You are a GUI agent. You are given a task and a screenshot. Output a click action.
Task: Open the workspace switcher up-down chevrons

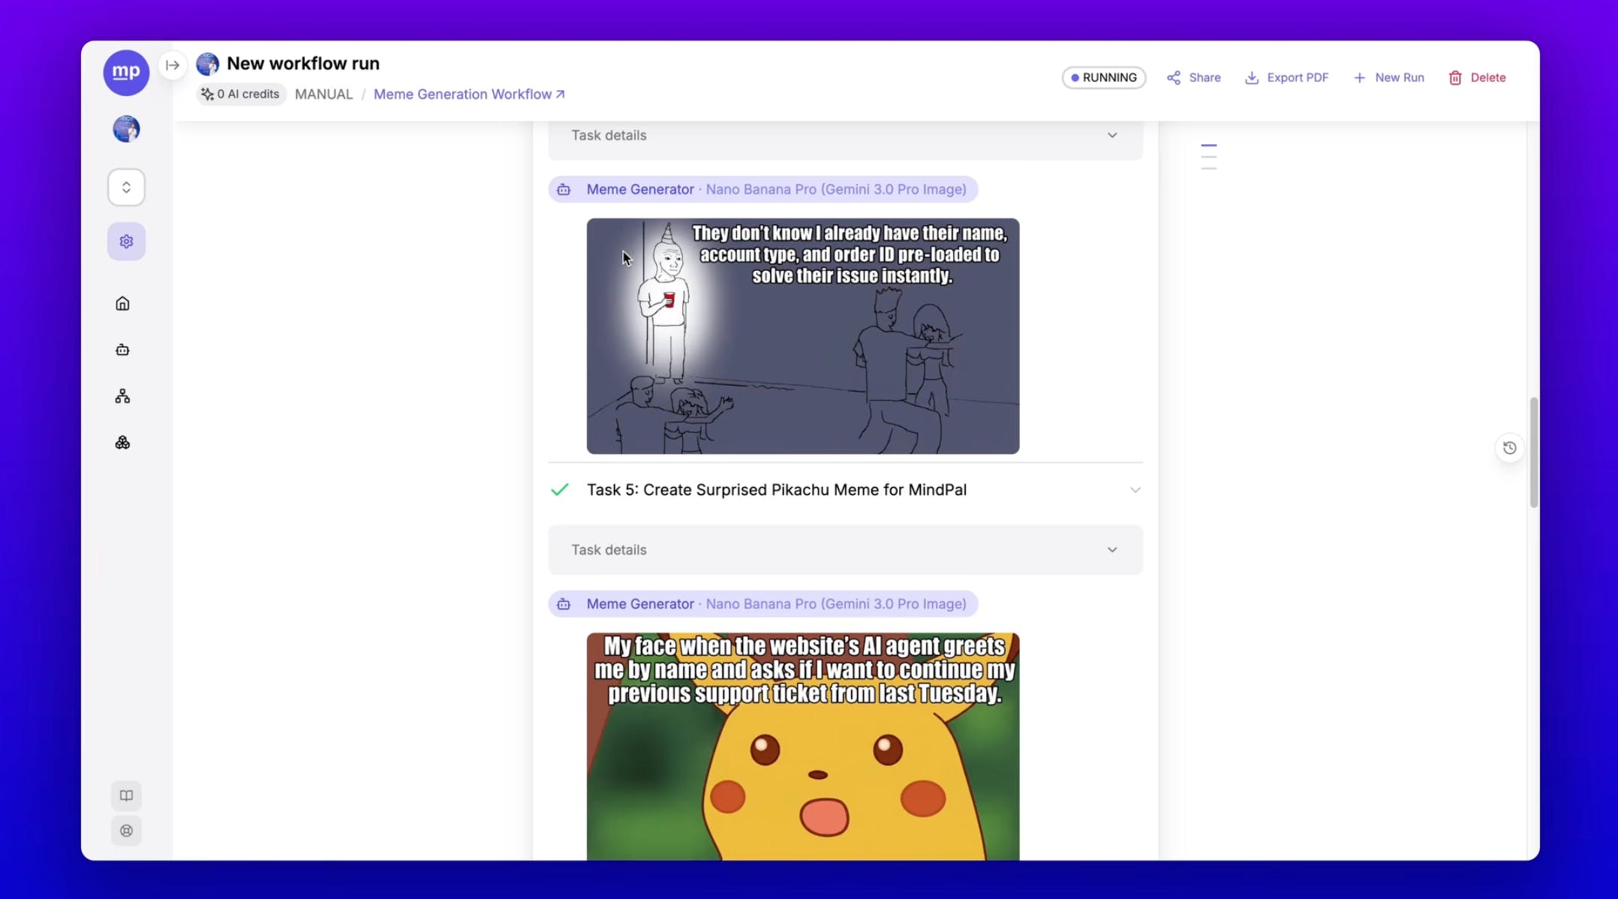pyautogui.click(x=126, y=187)
